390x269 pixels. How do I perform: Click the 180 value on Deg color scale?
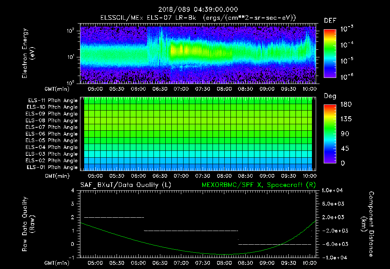(x=346, y=104)
